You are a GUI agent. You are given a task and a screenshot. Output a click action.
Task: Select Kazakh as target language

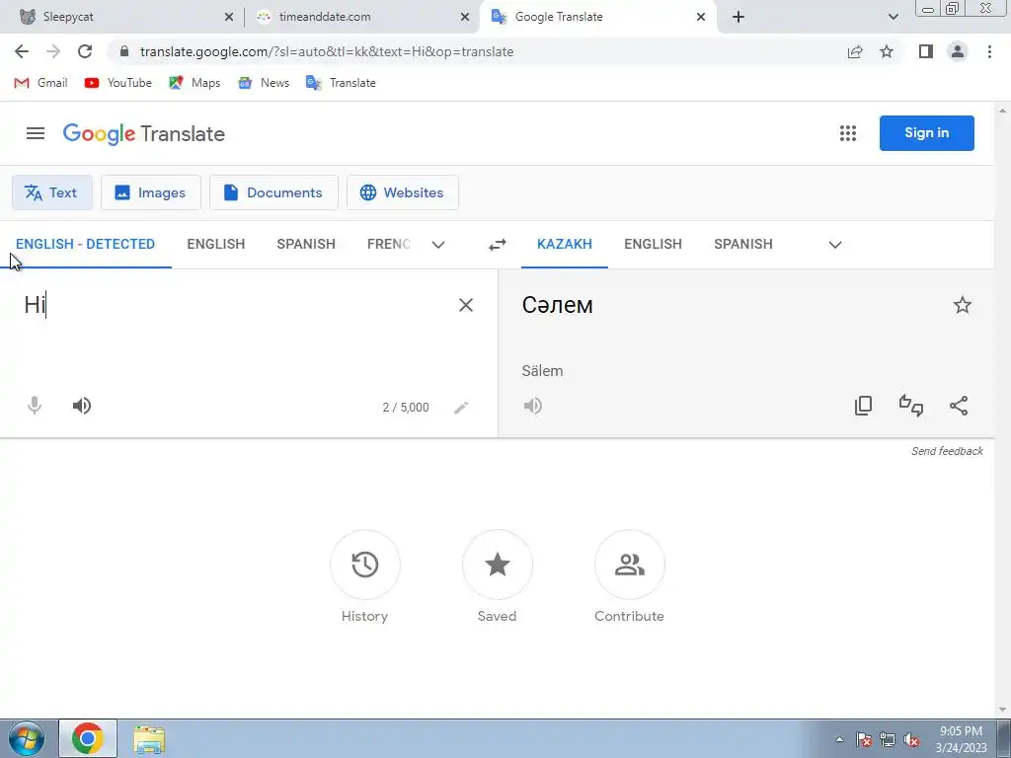point(564,245)
